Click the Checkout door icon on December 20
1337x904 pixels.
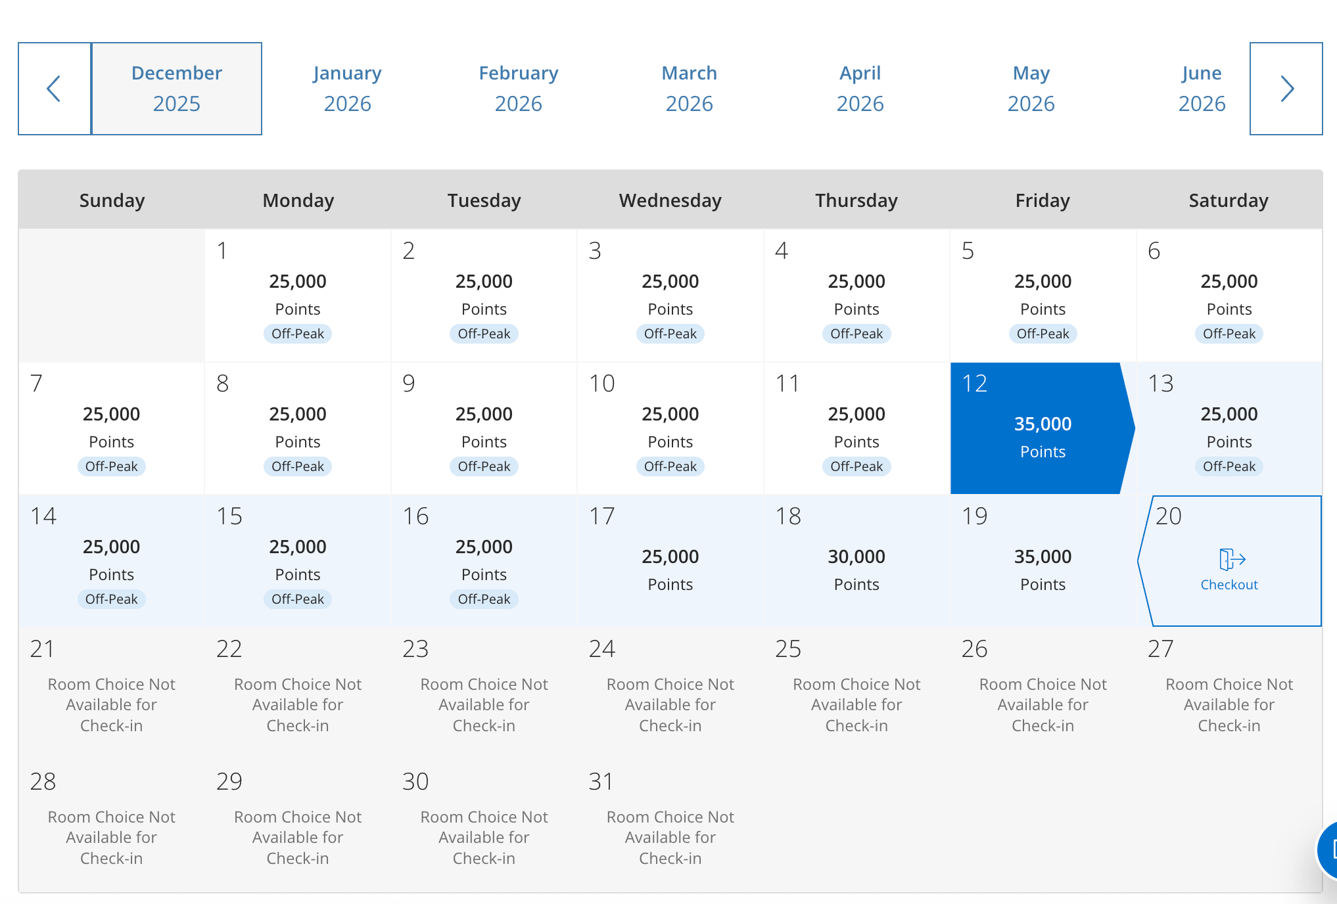[x=1229, y=558]
